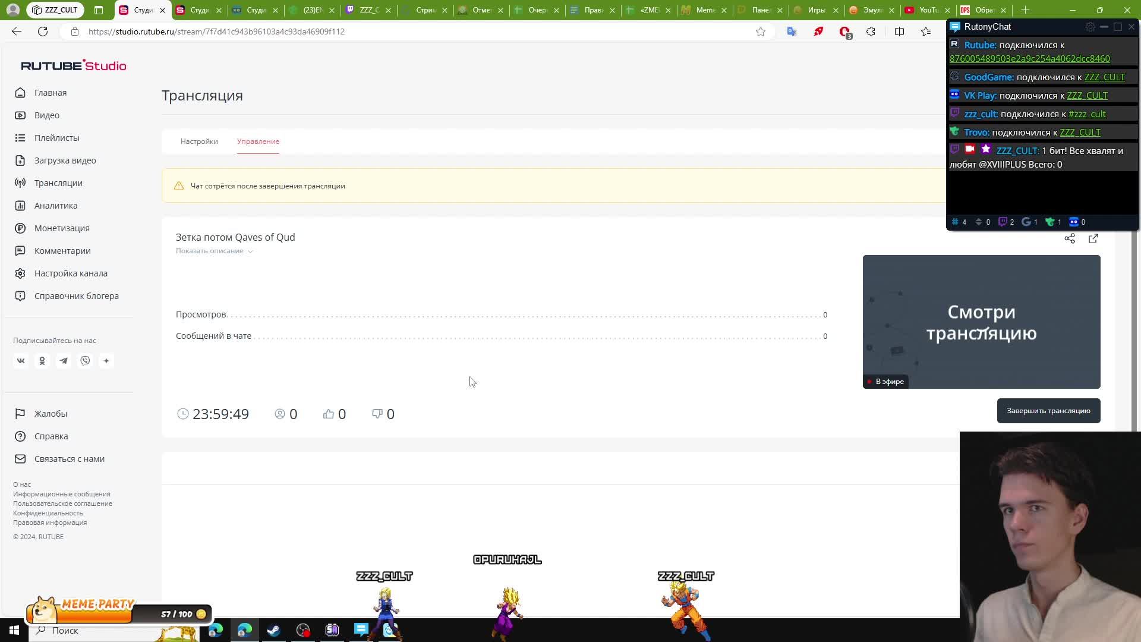Image resolution: width=1141 pixels, height=642 pixels.
Task: Open the translate icon in the address bar
Action: point(792,32)
